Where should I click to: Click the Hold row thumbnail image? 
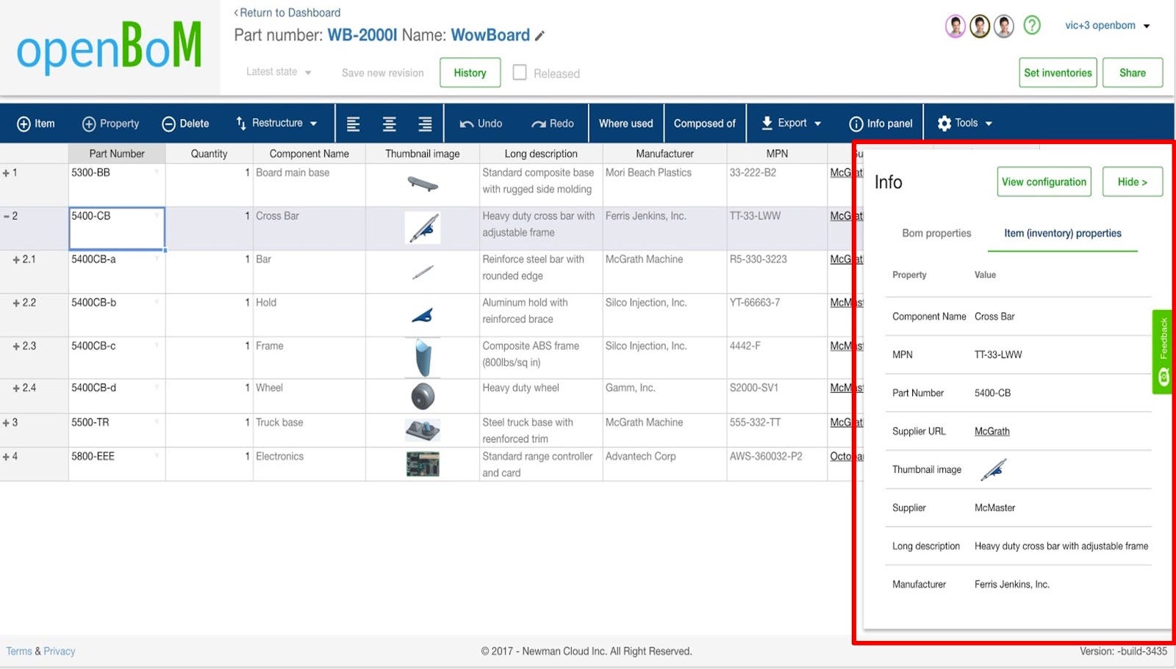423,315
